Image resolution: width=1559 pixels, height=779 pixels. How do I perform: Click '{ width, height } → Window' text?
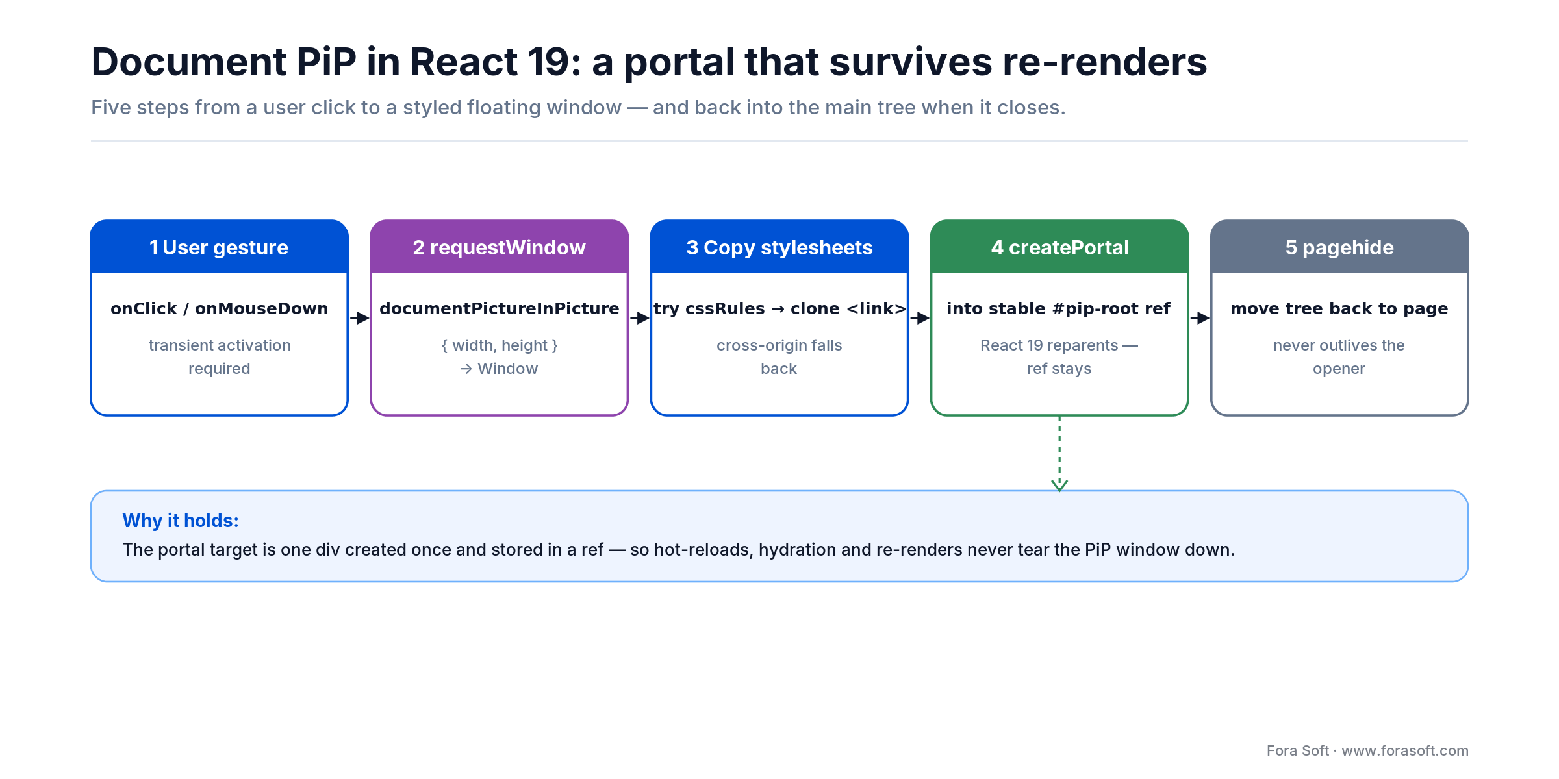click(500, 357)
